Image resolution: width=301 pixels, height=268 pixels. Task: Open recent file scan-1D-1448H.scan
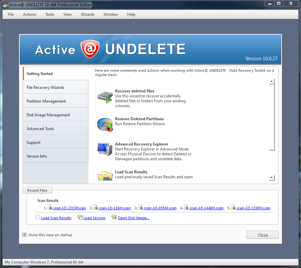(x=206, y=208)
